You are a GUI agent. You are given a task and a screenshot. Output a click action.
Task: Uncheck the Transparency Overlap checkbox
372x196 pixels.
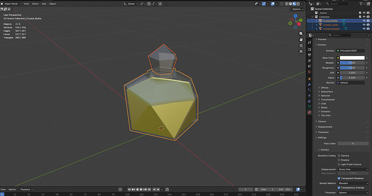339,187
